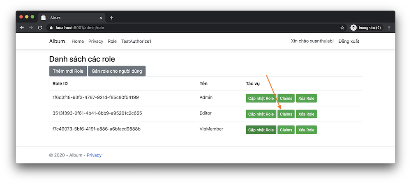
Task: Open the Role nav item
Action: [x=112, y=41]
